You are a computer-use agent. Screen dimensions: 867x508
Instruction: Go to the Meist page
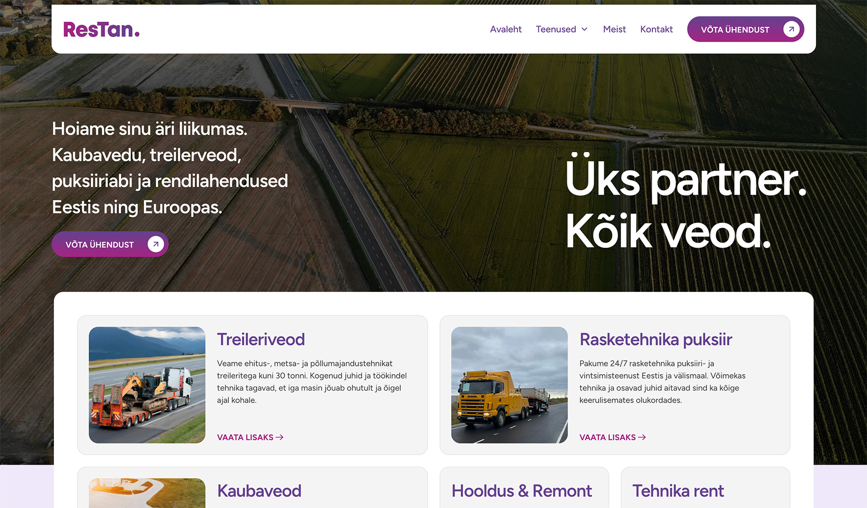(x=614, y=29)
